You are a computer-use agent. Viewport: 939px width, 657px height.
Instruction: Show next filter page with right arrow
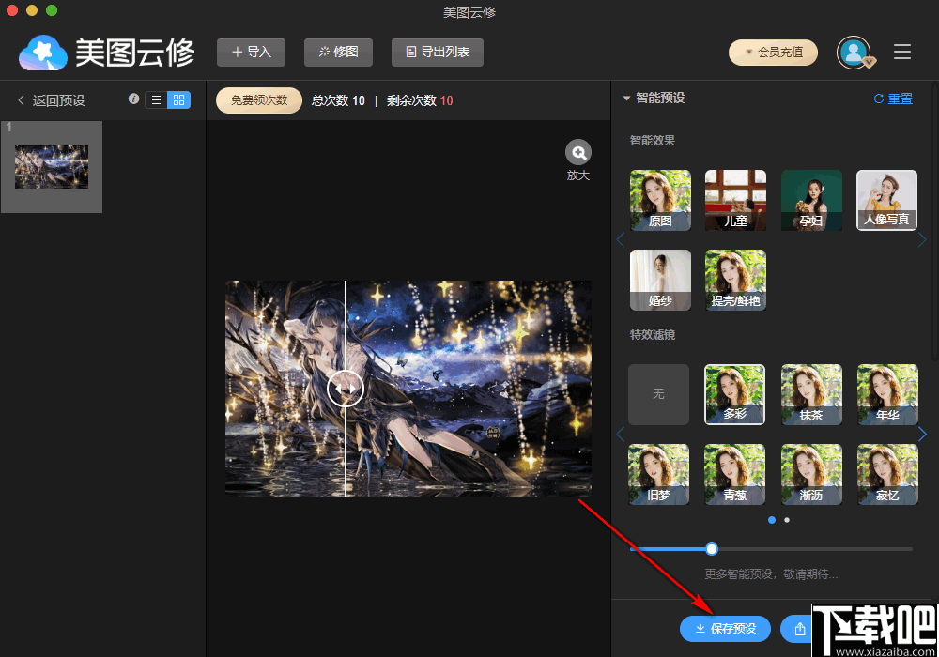[x=922, y=434]
